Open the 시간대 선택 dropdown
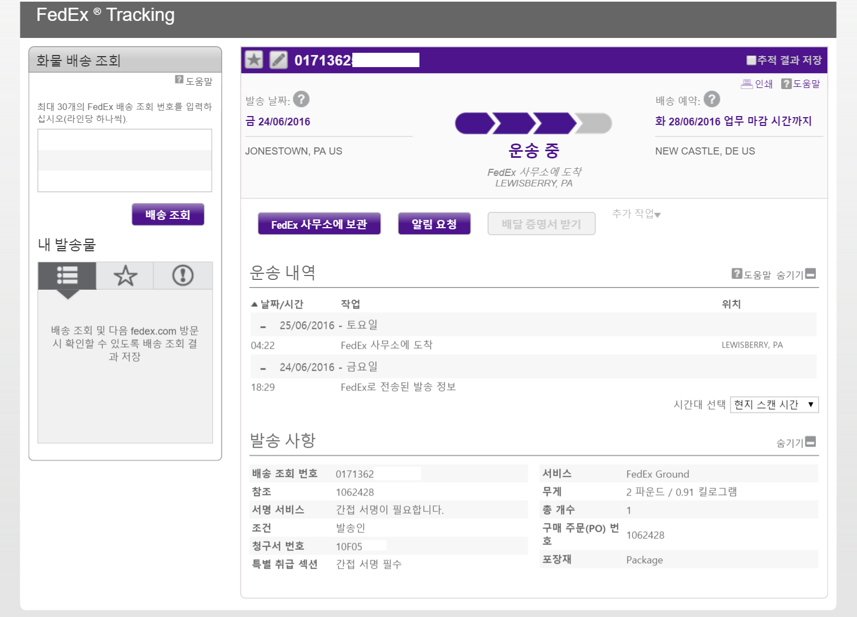 coord(773,405)
